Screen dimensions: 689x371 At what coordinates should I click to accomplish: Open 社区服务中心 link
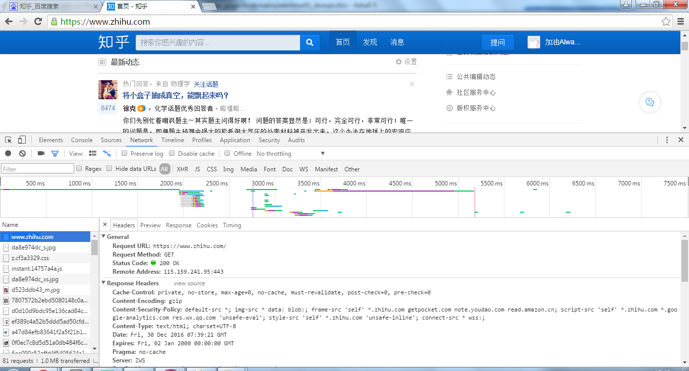tap(476, 92)
